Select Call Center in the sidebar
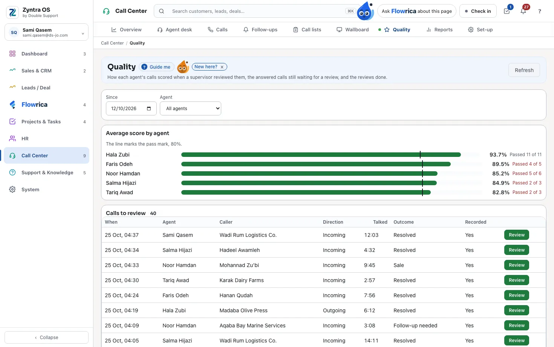554x347 pixels. (x=47, y=156)
